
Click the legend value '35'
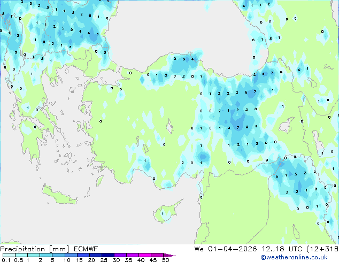pyautogui.click(x=128, y=260)
